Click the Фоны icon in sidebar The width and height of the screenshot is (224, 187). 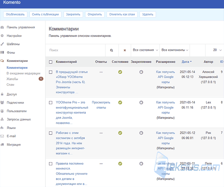tap(2, 52)
